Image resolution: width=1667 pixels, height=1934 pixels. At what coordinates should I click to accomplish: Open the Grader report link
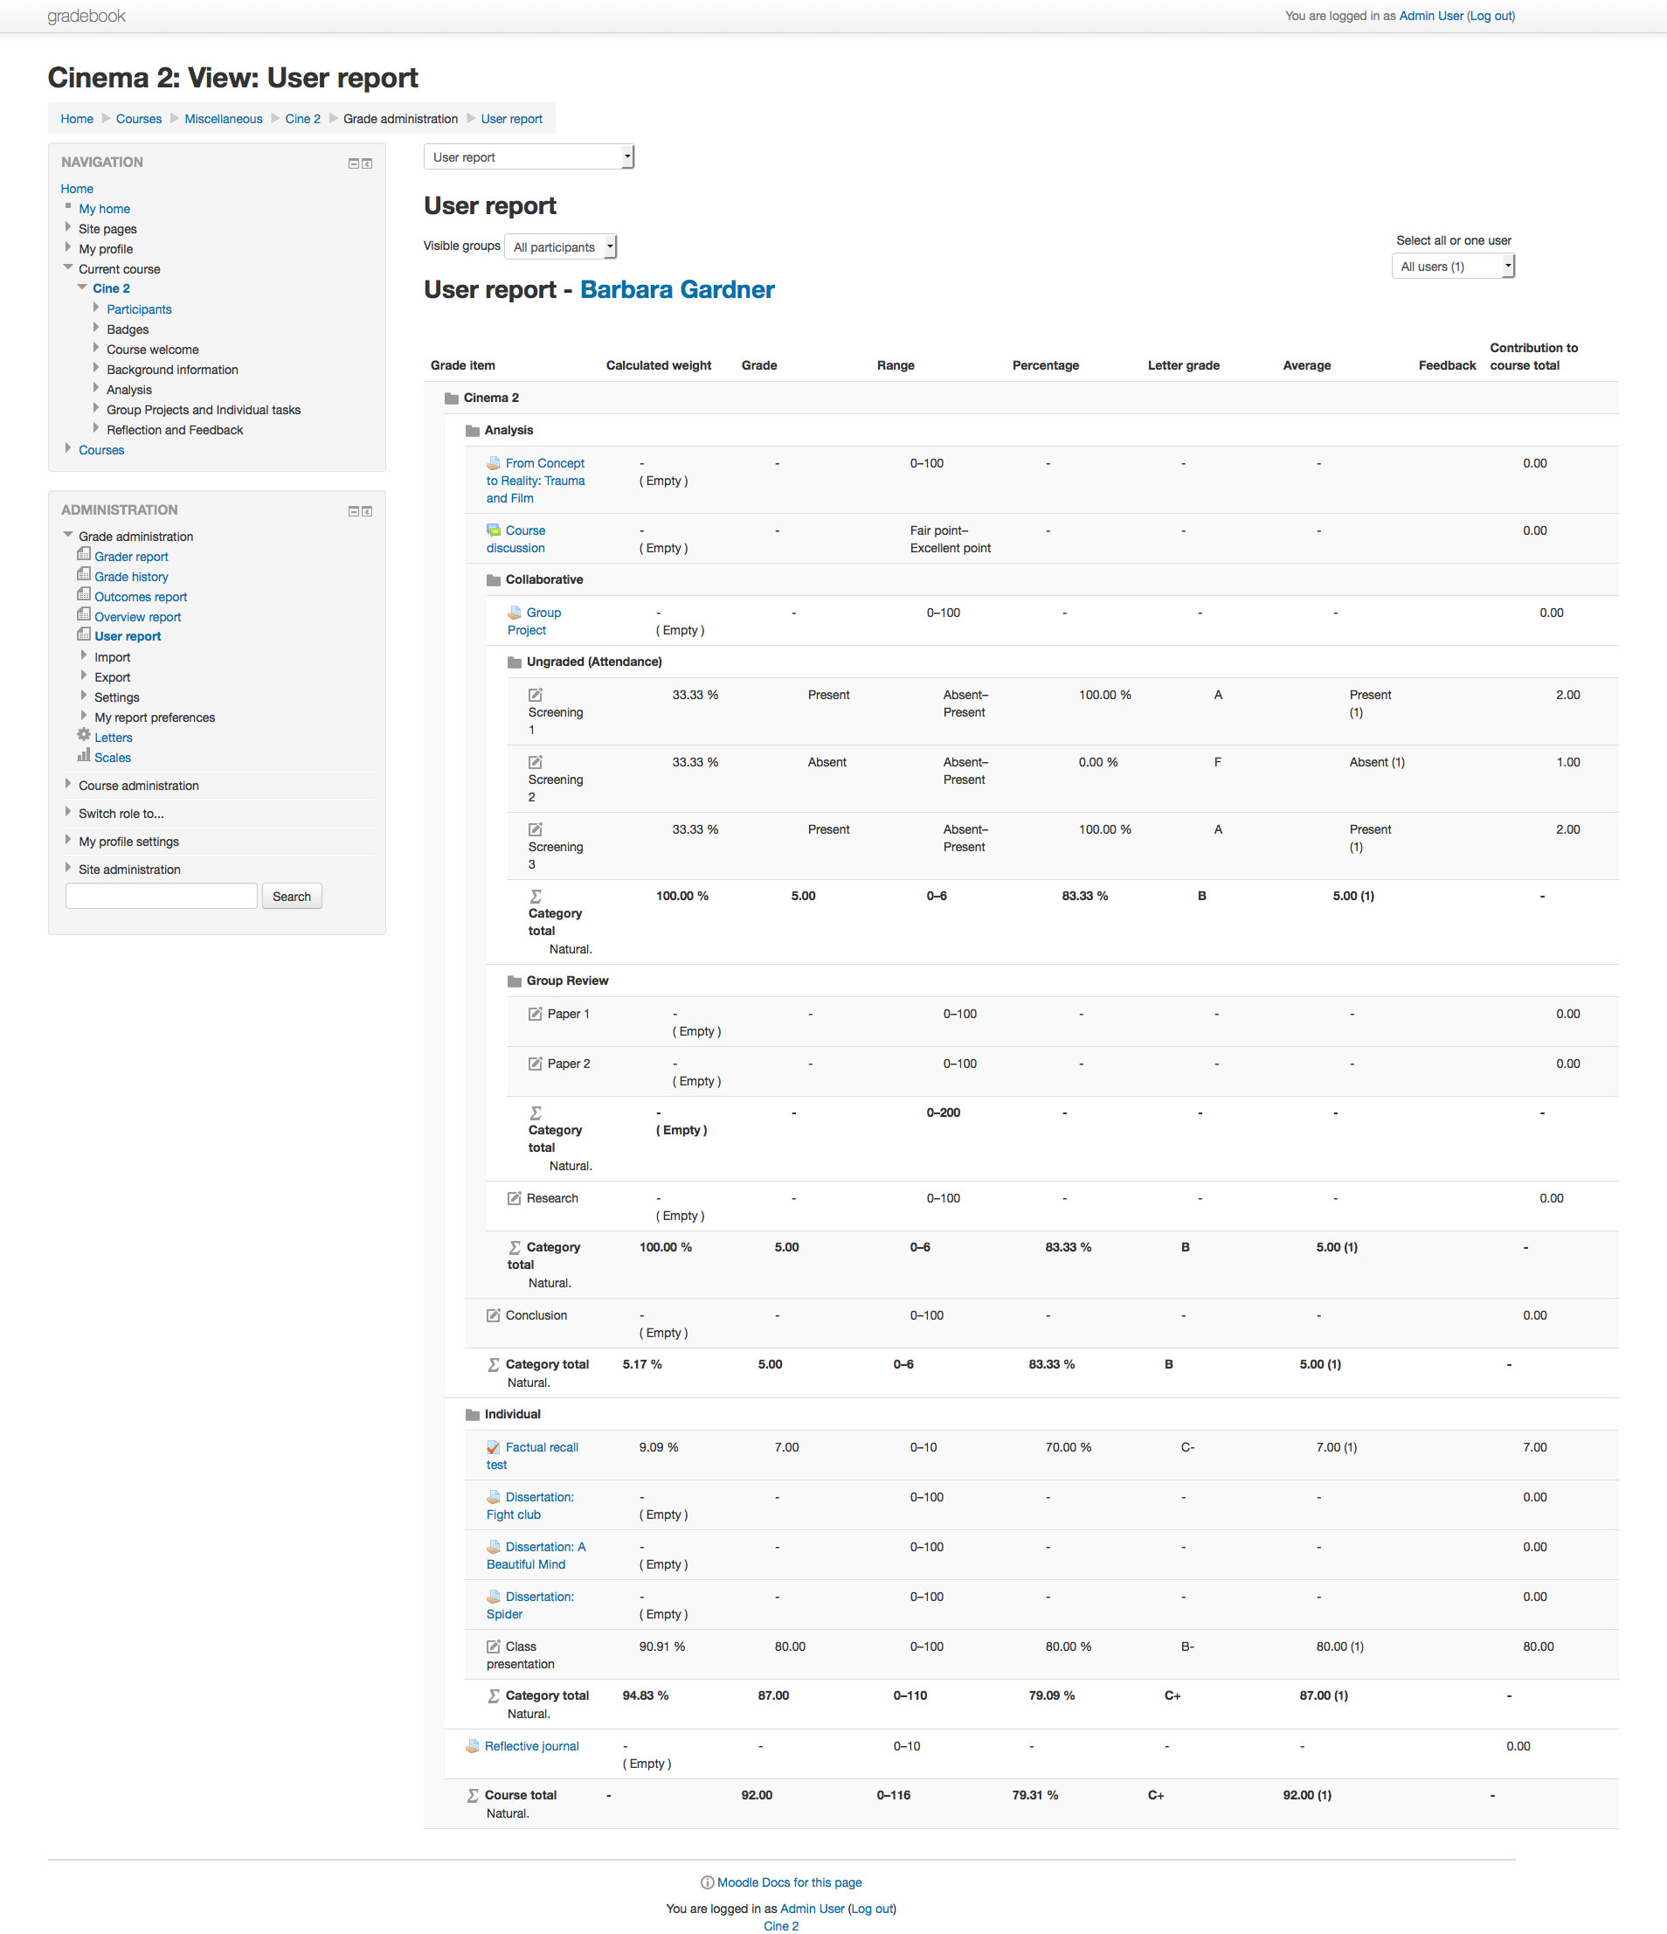click(x=132, y=557)
